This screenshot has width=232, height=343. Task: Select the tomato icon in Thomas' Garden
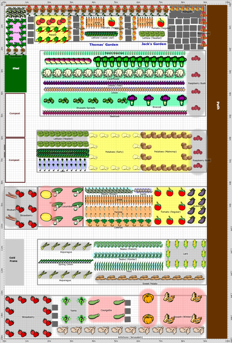[x=111, y=22]
